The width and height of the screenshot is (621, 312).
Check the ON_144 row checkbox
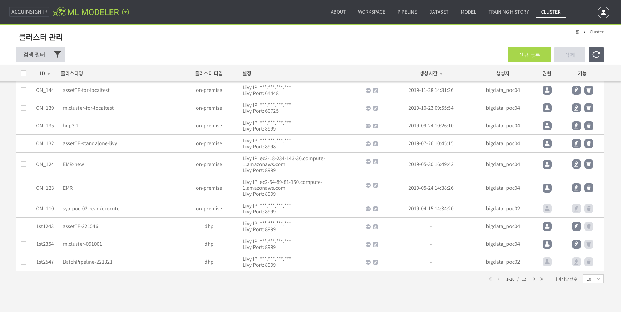[24, 90]
